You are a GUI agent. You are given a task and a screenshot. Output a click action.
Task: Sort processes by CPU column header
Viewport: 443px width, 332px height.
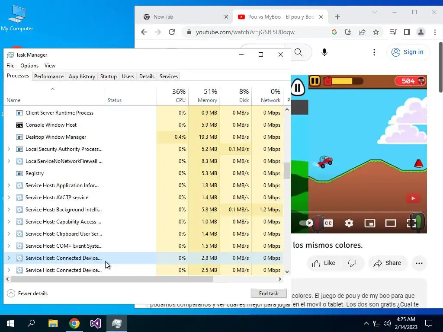[173, 96]
